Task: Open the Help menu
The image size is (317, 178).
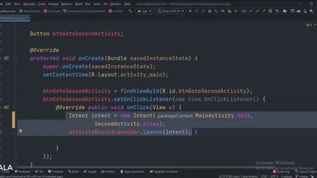Action: [x=127, y=4]
